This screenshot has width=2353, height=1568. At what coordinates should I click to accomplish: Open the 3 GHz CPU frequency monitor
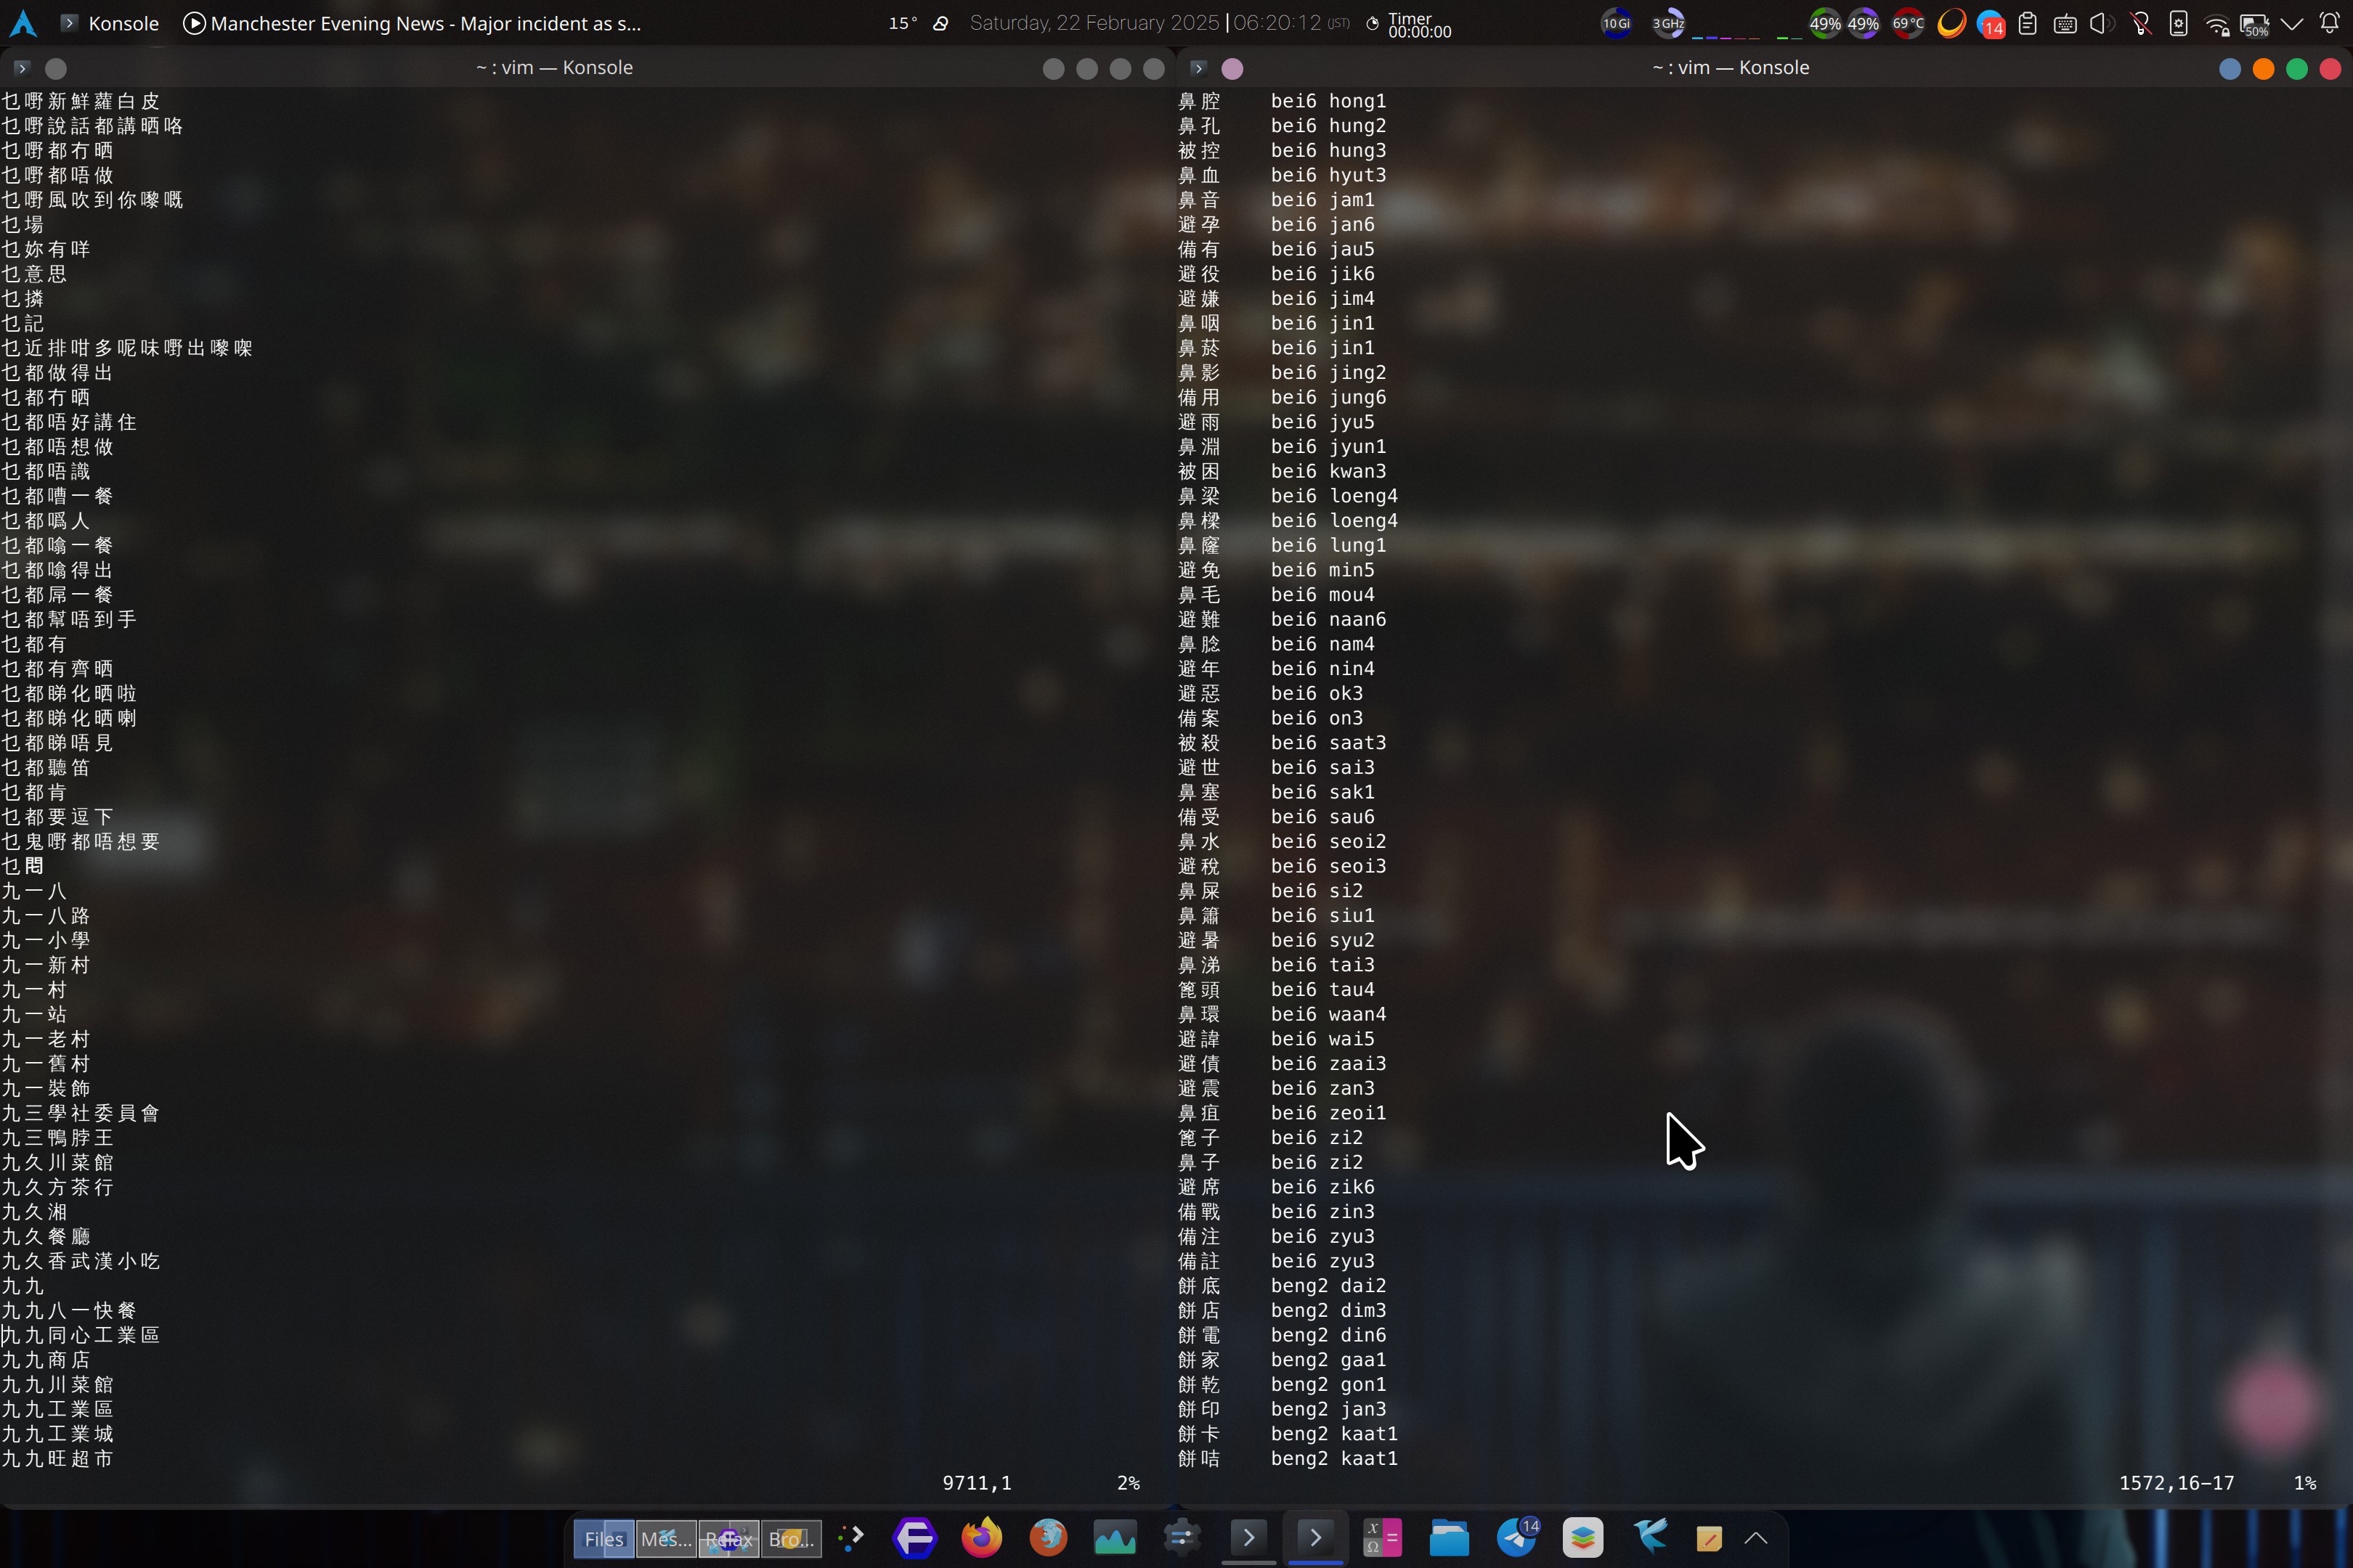pos(1667,23)
